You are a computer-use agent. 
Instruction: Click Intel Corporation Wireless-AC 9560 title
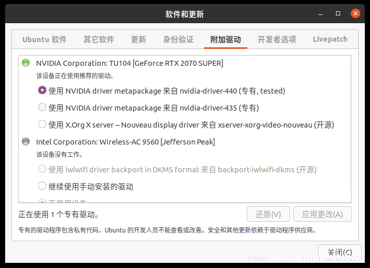click(x=126, y=142)
